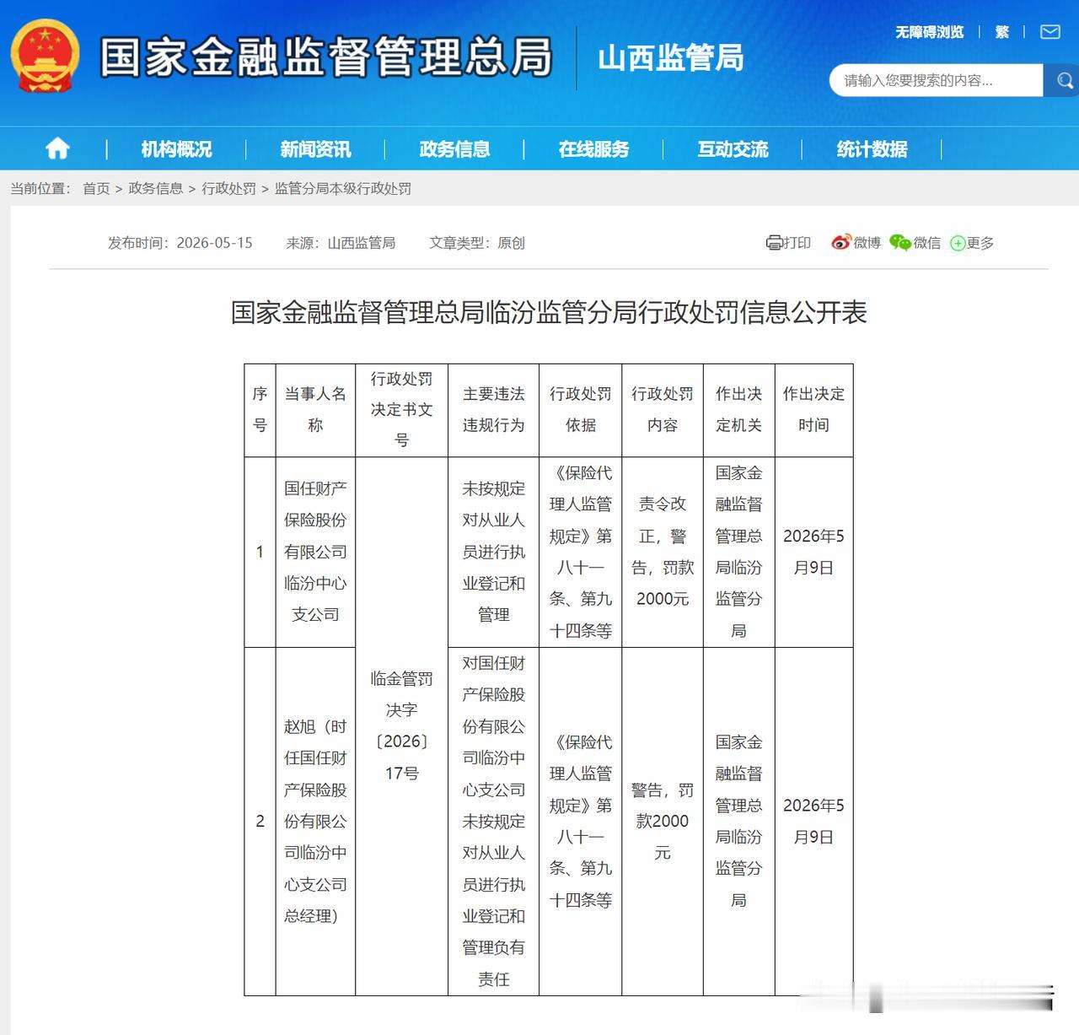Image resolution: width=1079 pixels, height=1035 pixels.
Task: Click 行政处罚内容 column header
Action: 663,410
